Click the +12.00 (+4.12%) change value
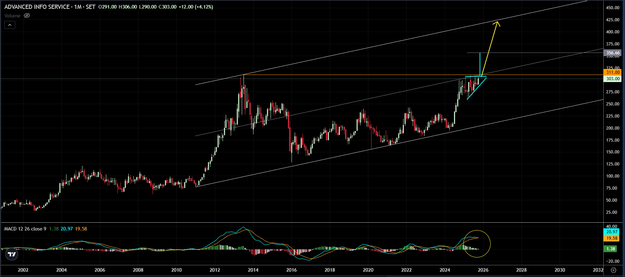Screen dimensions: 625x277 click(x=196, y=7)
